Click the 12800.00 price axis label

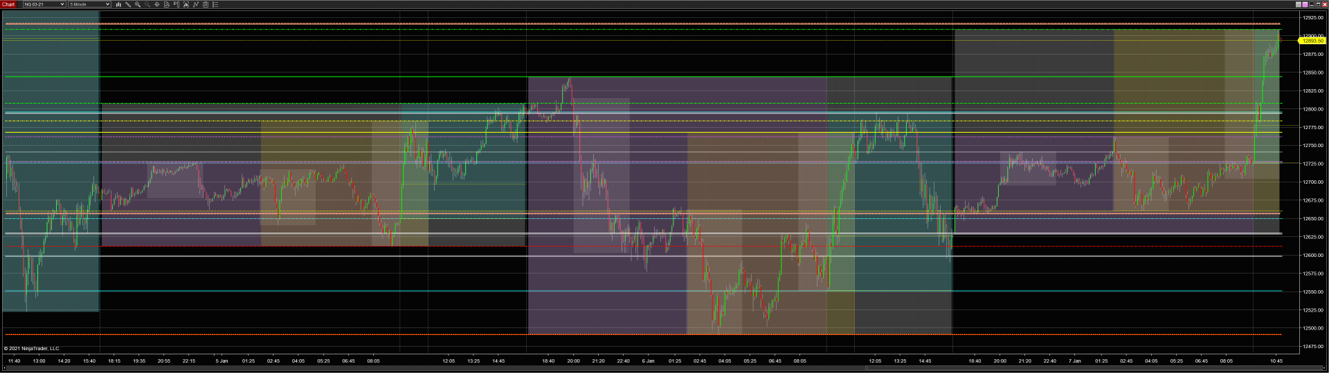pos(1312,109)
